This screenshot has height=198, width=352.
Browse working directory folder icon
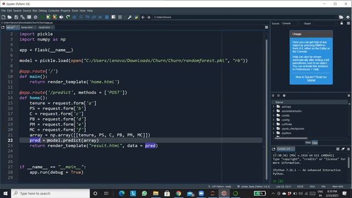click(341, 17)
